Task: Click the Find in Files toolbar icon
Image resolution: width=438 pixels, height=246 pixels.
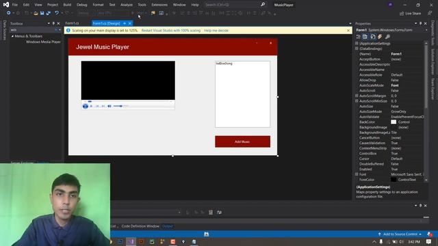Action: (x=153, y=13)
